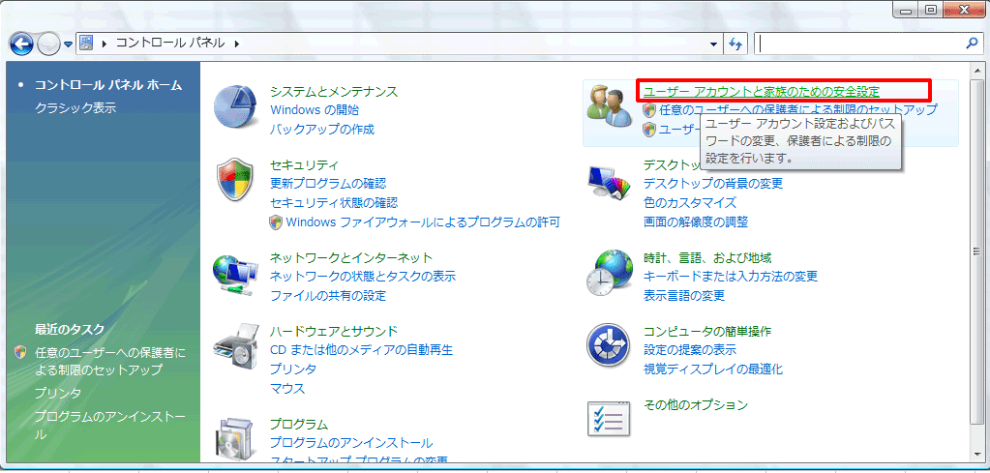Image resolution: width=990 pixels, height=473 pixels.
Task: Open 視覚ディスプレイの最適化 link
Action: pos(713,369)
